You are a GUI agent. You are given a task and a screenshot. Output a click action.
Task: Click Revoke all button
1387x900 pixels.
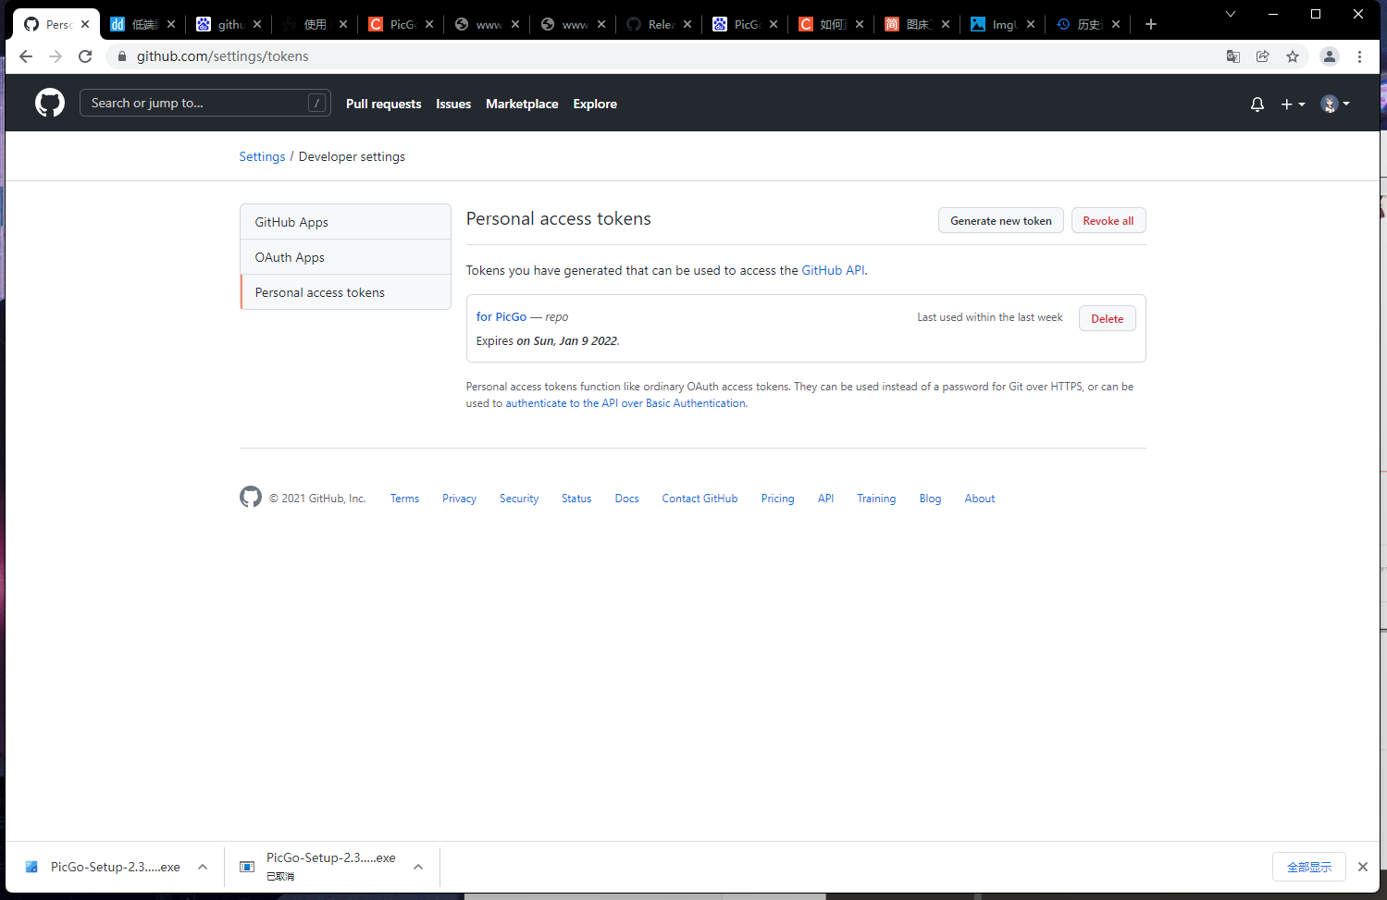coord(1108,220)
